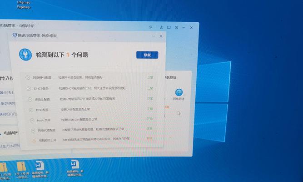Open first 精品解析 Word document on desktop
This screenshot has width=303, height=182.
40,169
